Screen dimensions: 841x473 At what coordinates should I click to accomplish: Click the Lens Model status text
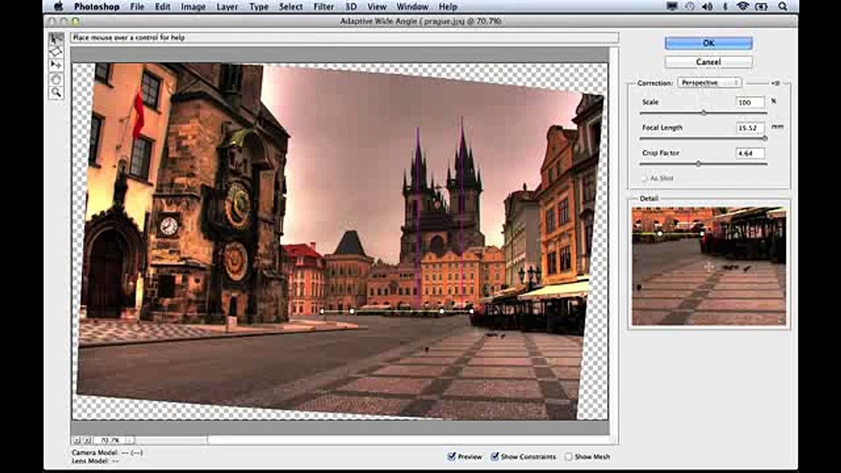[96, 461]
